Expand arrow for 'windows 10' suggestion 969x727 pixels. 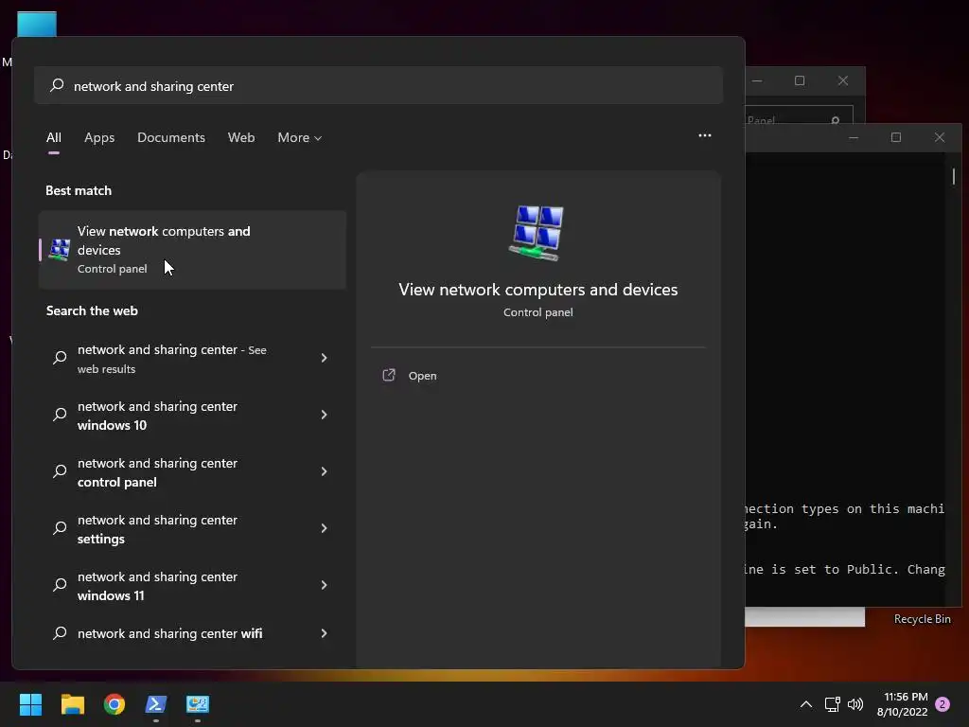click(324, 415)
